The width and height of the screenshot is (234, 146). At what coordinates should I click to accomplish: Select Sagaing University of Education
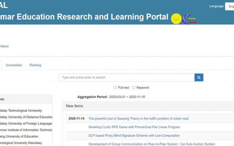point(19,136)
